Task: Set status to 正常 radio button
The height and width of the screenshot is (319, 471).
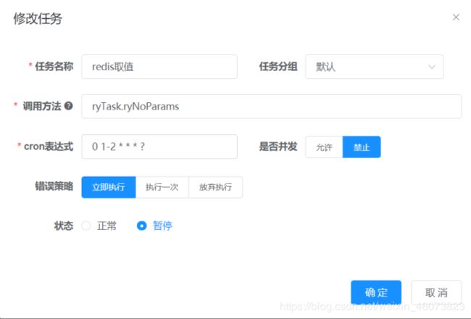Action: click(x=86, y=225)
